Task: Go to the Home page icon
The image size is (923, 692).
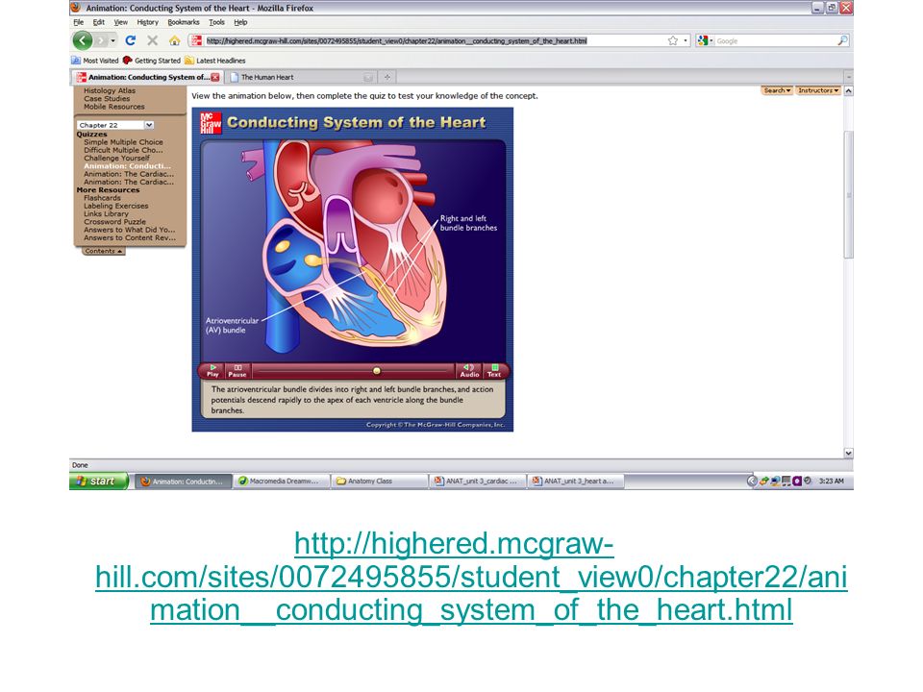Action: 174,40
